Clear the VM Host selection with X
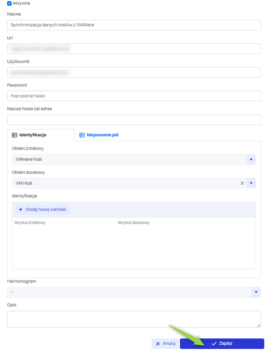Viewport: 267px width, 353px height. point(242,183)
